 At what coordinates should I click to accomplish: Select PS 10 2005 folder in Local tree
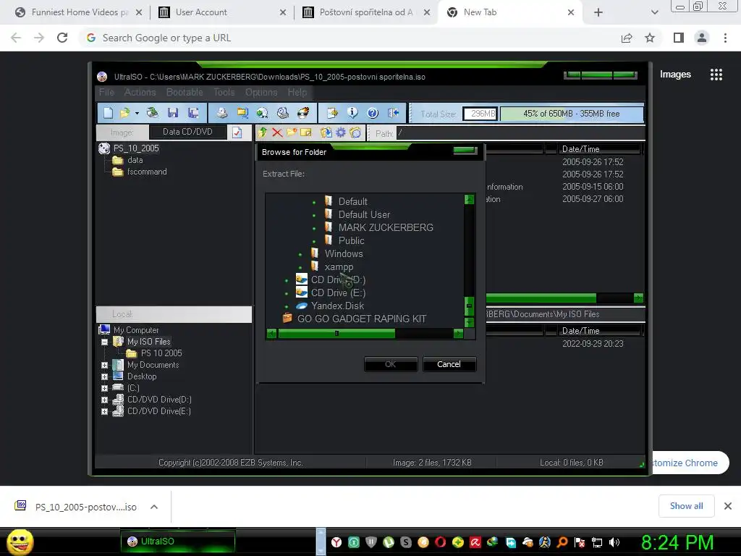click(161, 353)
